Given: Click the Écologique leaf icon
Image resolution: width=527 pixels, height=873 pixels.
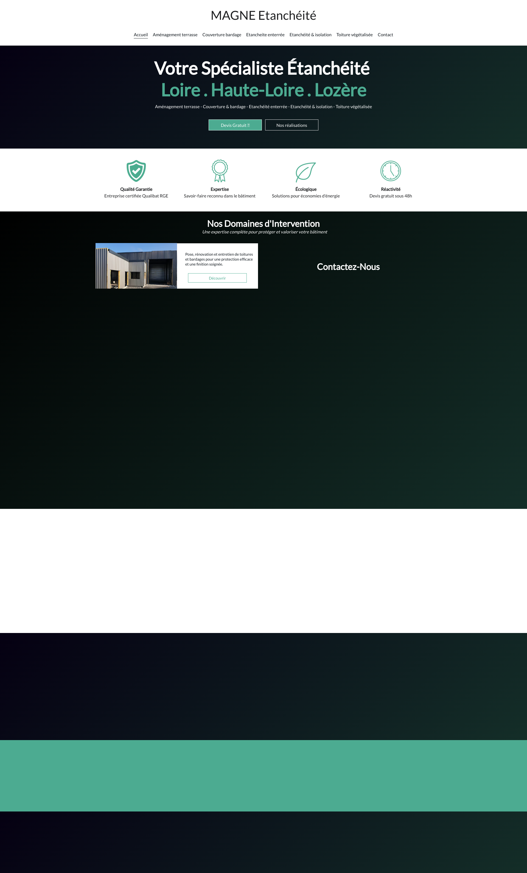Looking at the screenshot, I should click(306, 172).
